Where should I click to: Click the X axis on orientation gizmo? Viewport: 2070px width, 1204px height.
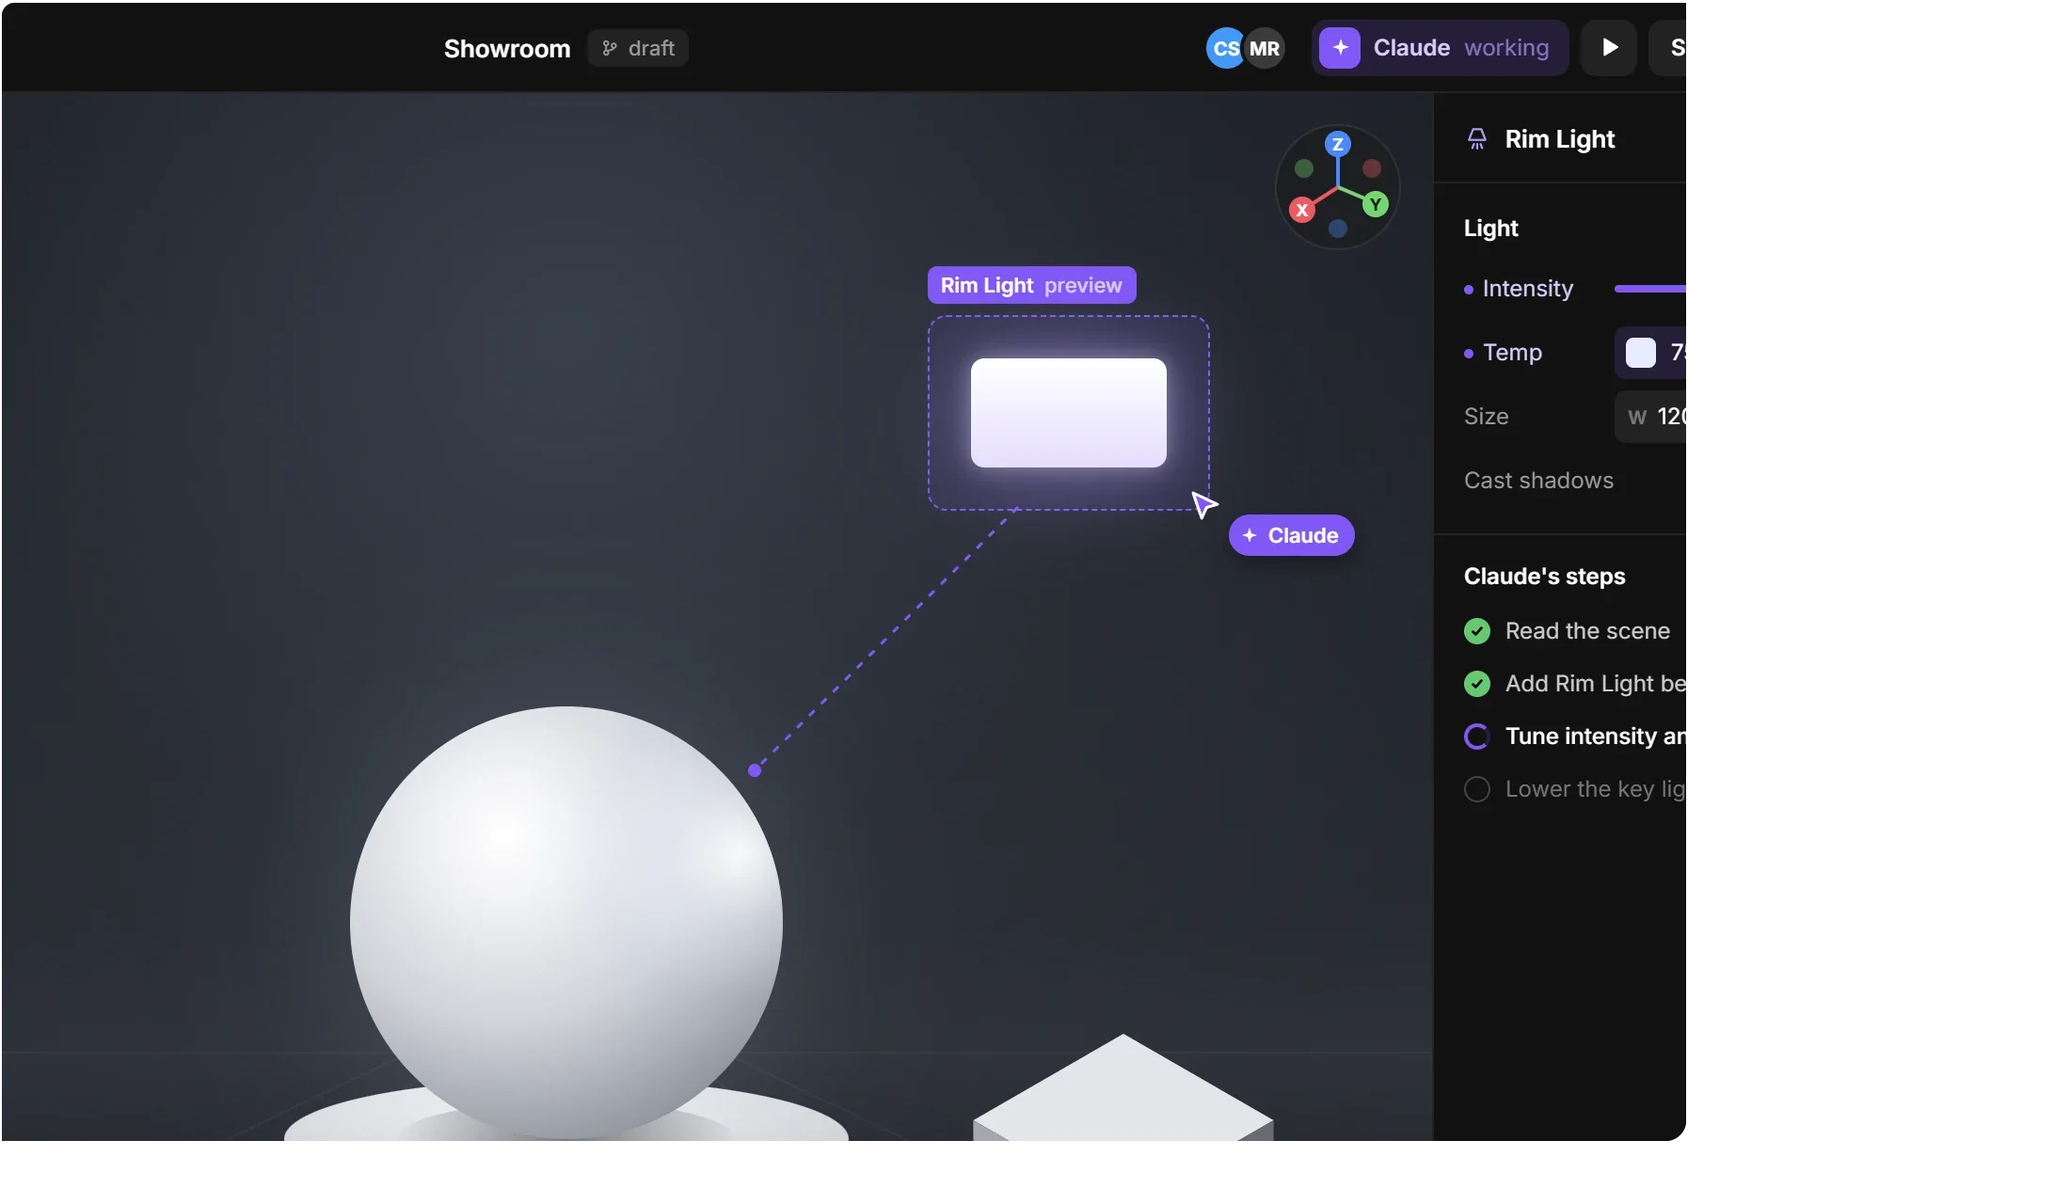click(1302, 210)
